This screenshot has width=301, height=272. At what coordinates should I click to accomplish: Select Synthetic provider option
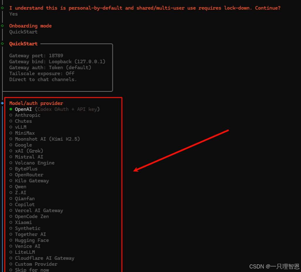pos(25,228)
